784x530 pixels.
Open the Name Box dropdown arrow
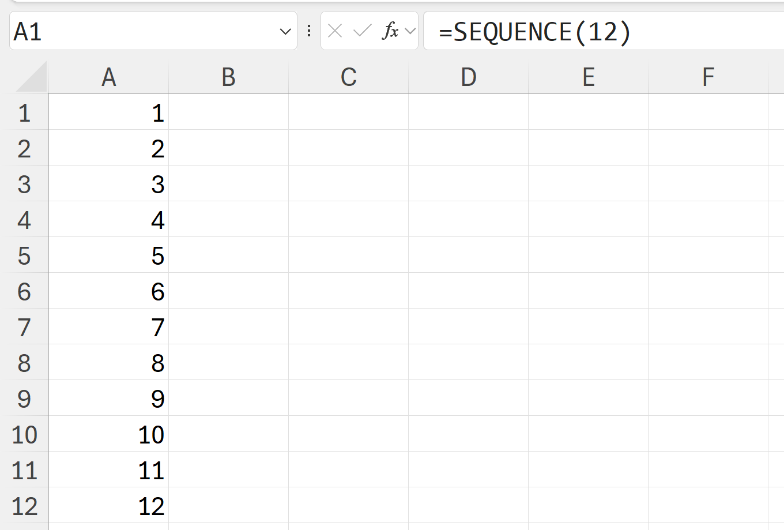[285, 32]
